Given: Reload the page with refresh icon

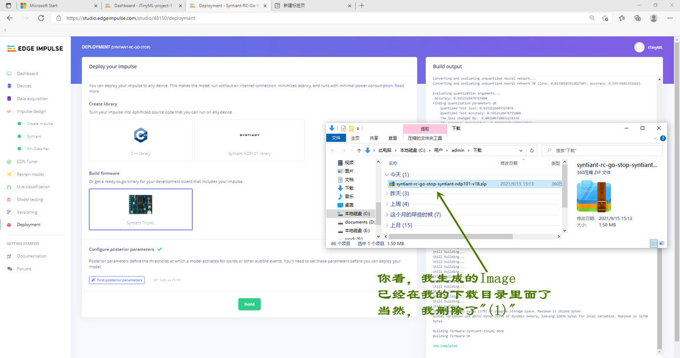Looking at the screenshot, I should [41, 18].
